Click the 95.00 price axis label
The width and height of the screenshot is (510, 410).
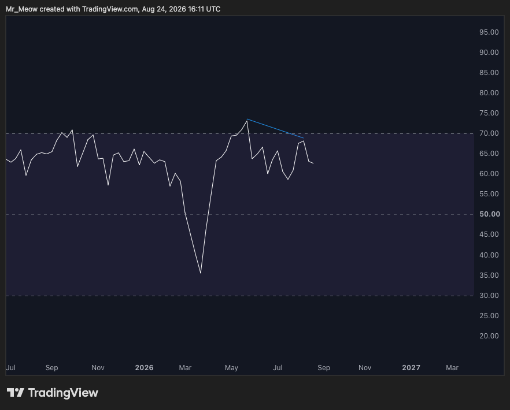489,32
